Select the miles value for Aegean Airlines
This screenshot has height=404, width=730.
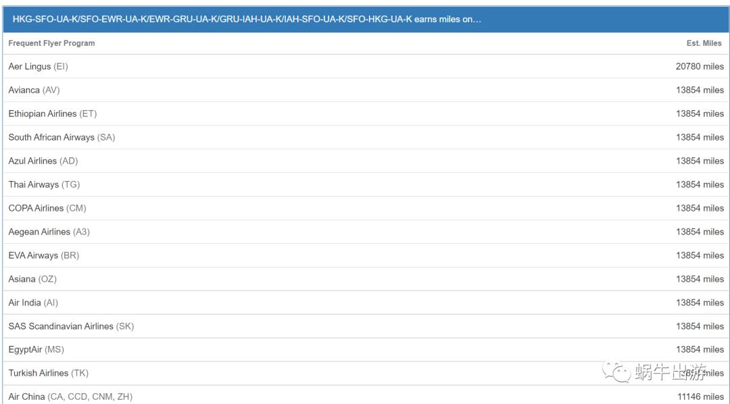coord(700,232)
